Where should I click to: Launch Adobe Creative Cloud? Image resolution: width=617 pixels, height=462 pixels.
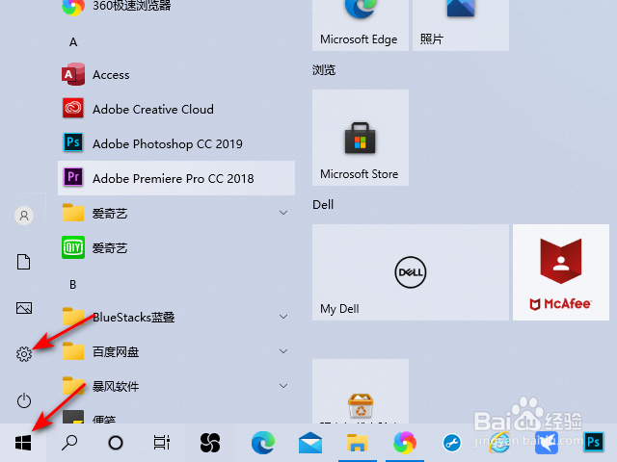click(176, 109)
